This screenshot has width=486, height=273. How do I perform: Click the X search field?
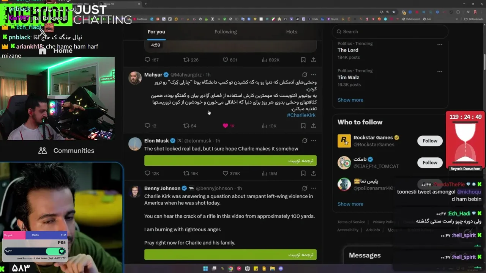(390, 31)
